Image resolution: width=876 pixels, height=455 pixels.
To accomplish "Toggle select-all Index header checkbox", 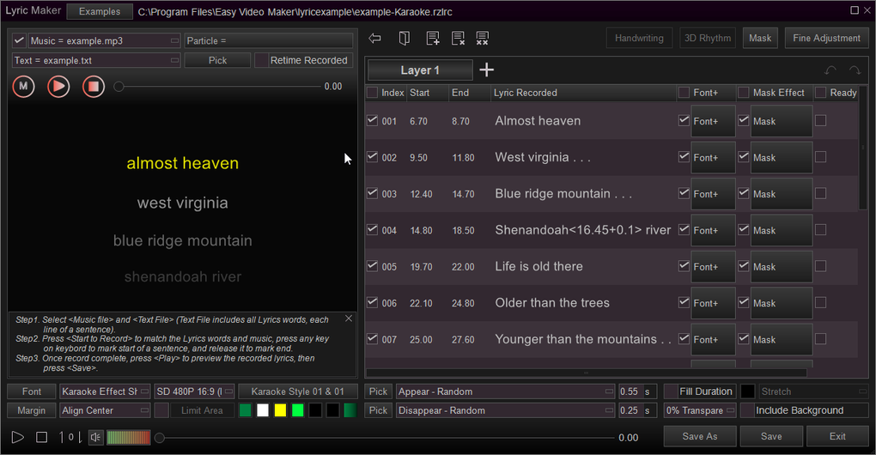I will [x=372, y=93].
